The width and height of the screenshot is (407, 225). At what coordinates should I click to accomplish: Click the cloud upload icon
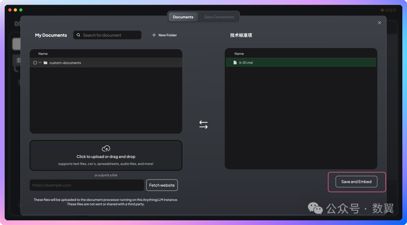point(106,148)
